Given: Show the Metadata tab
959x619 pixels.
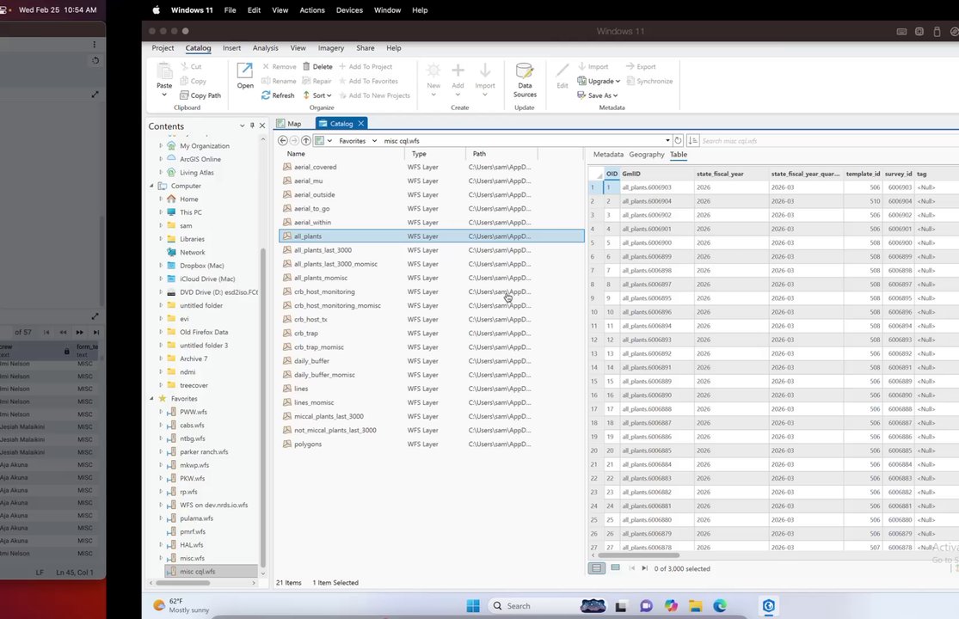Looking at the screenshot, I should [x=608, y=155].
